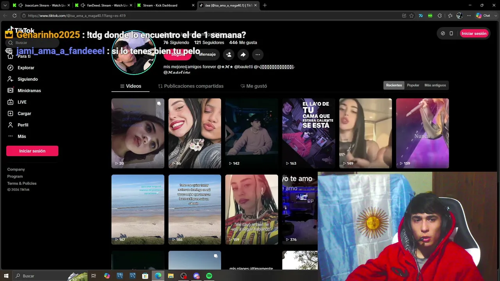Open File Explorer from the taskbar
Screen dimensions: 500x281
pos(171,276)
